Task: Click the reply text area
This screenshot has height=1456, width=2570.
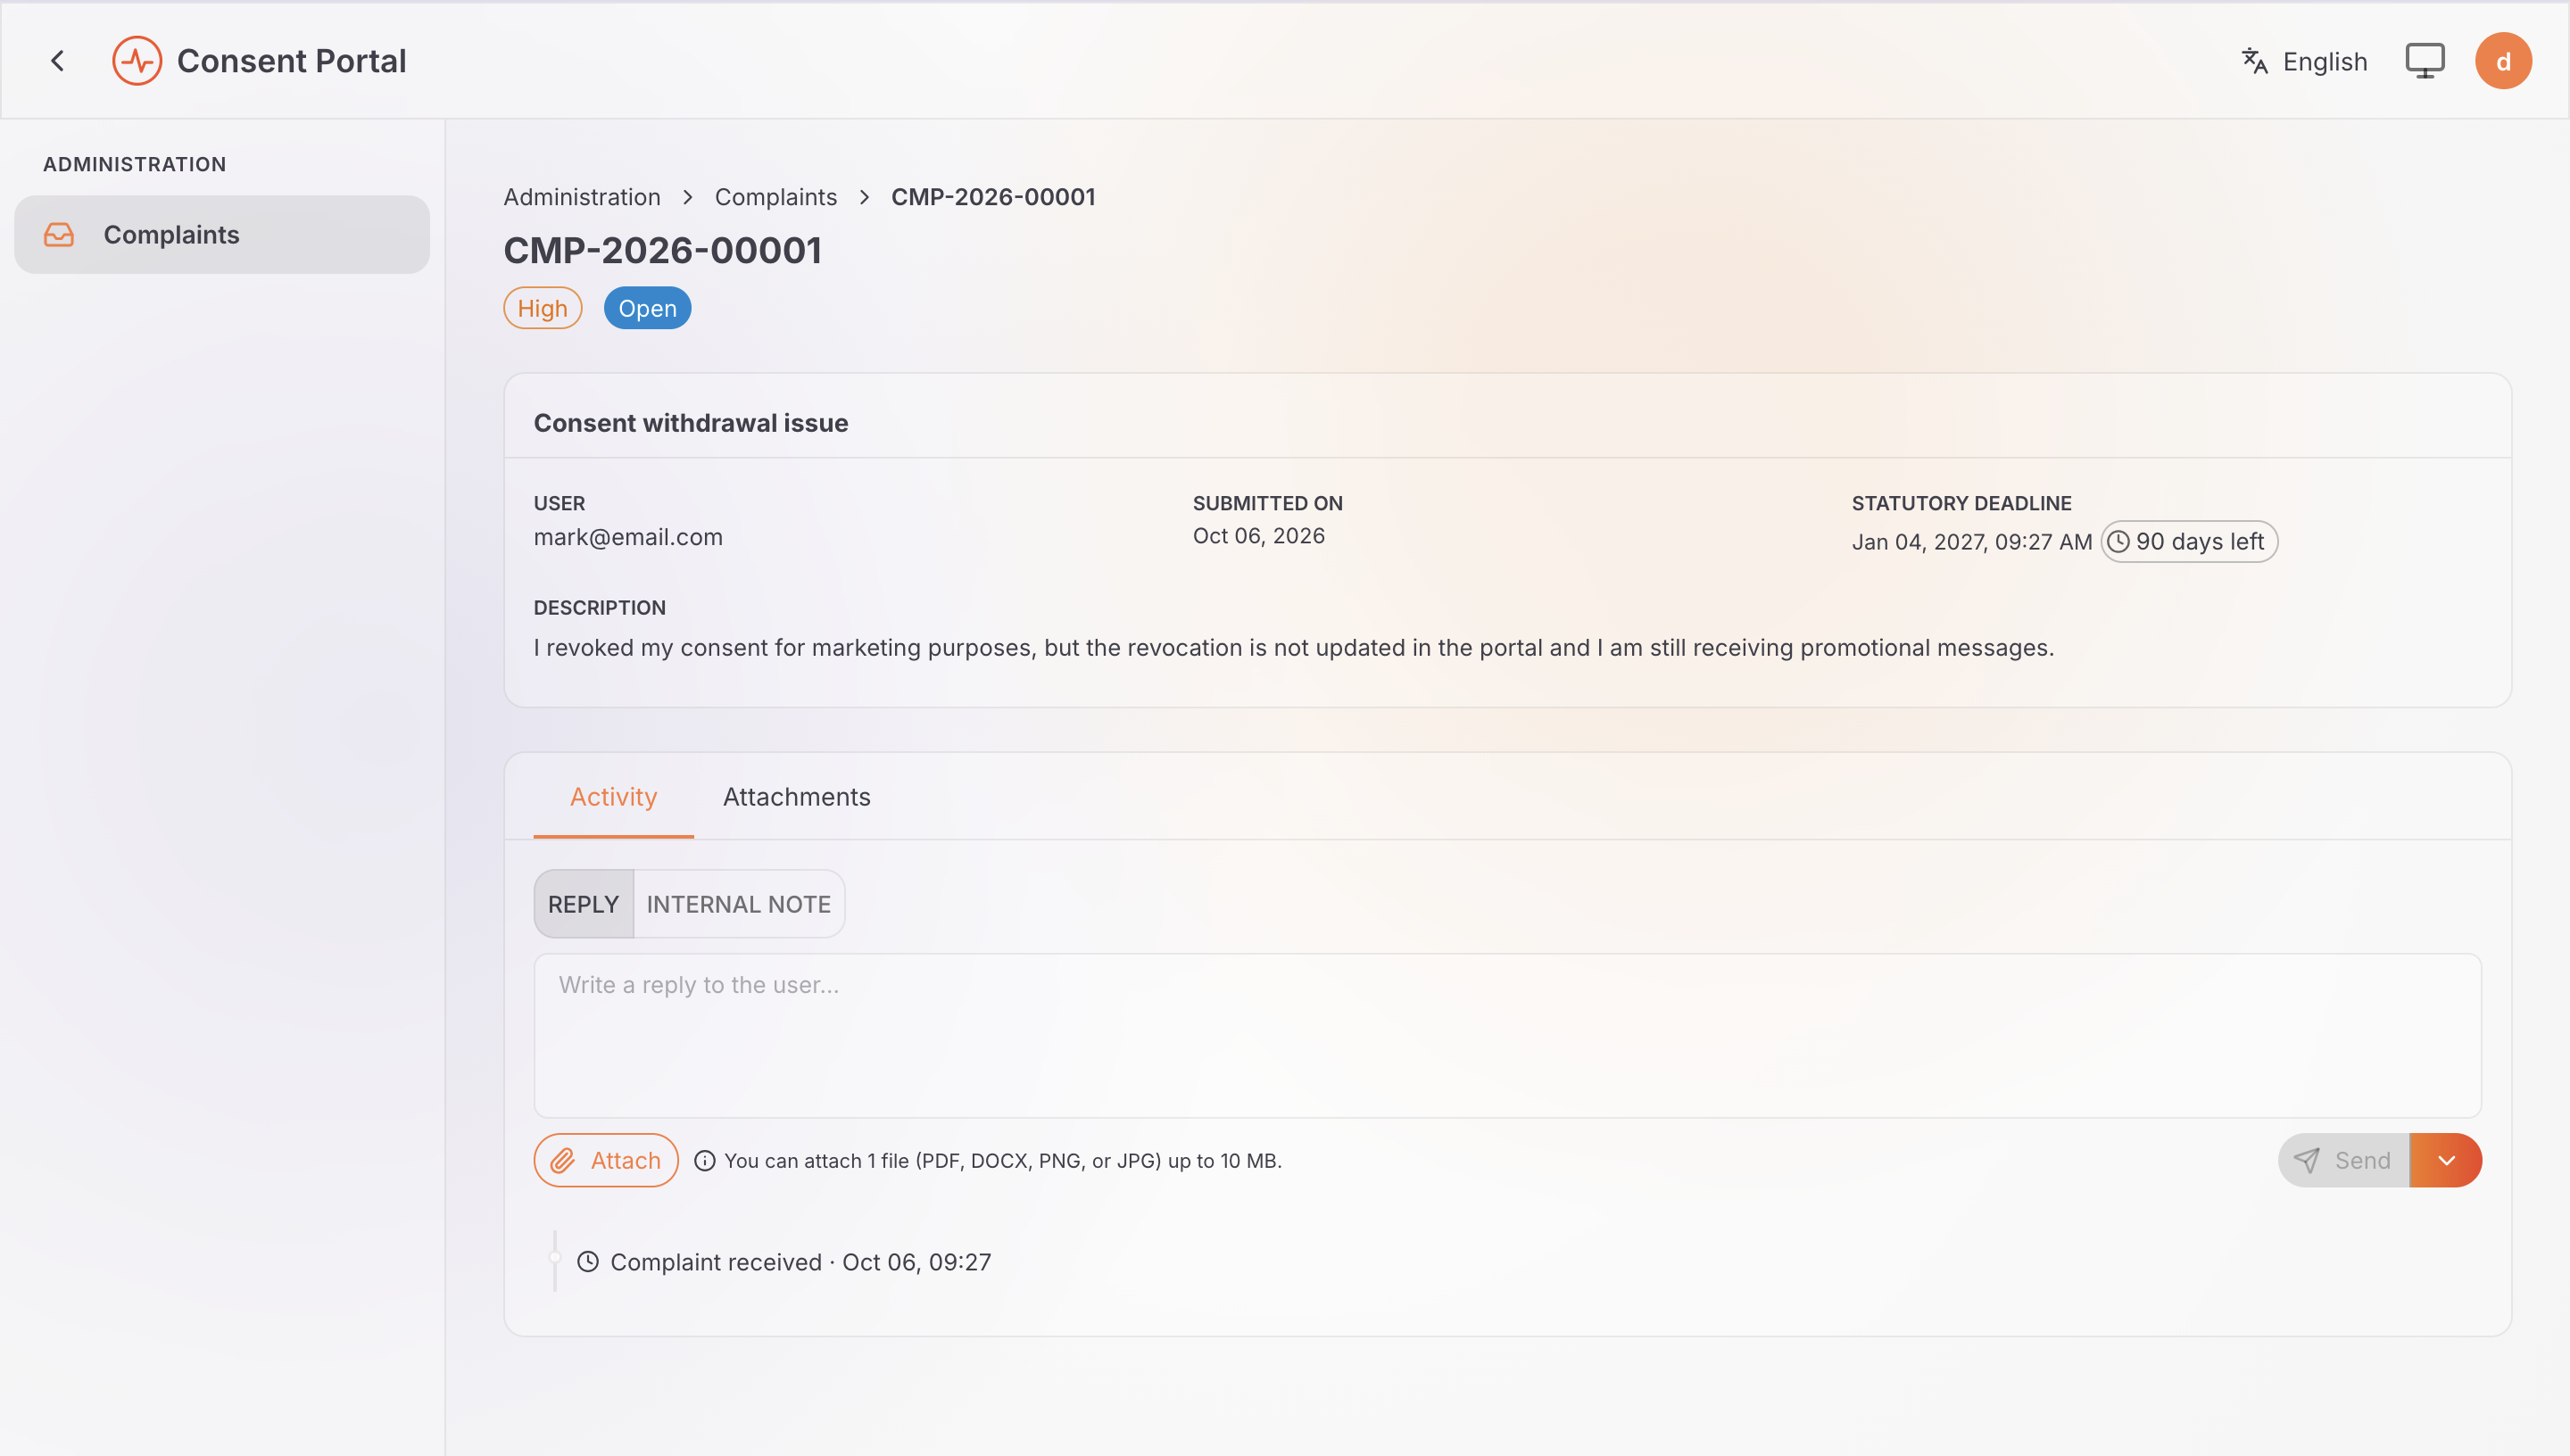Action: tap(1507, 1035)
